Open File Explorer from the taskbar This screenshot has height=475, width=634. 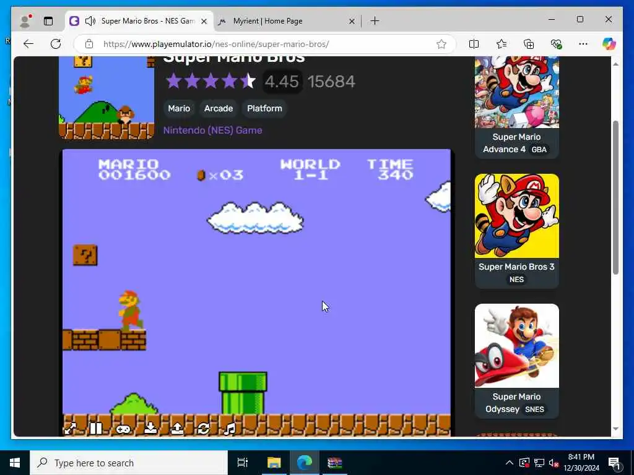(x=274, y=463)
